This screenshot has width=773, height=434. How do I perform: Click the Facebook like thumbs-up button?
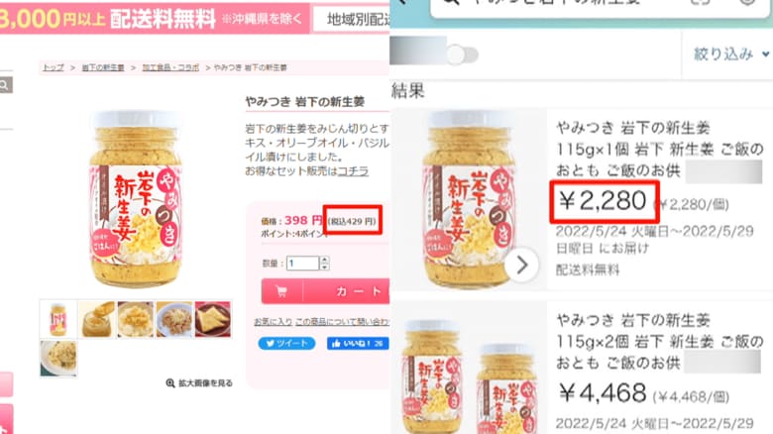(x=357, y=343)
